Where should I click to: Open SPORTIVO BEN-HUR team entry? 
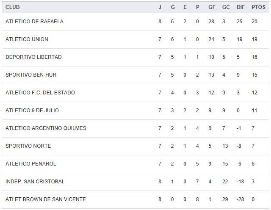[x=31, y=75]
